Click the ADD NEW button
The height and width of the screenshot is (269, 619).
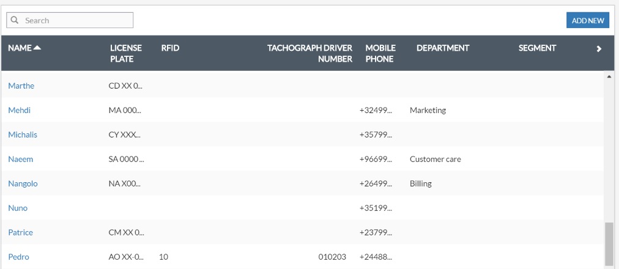(587, 20)
